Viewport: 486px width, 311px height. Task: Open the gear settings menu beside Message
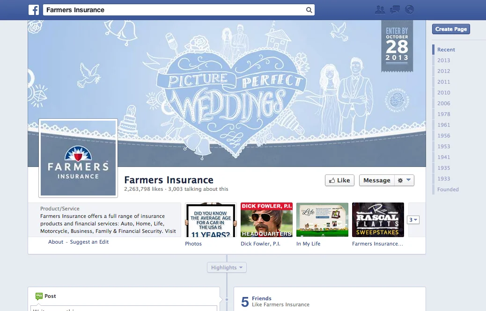coord(404,181)
